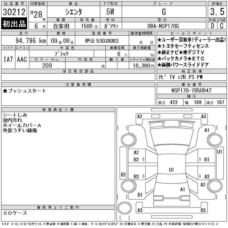Click the recycle deposit 10,360円 value
The height and width of the screenshot is (228, 228).
[143, 66]
